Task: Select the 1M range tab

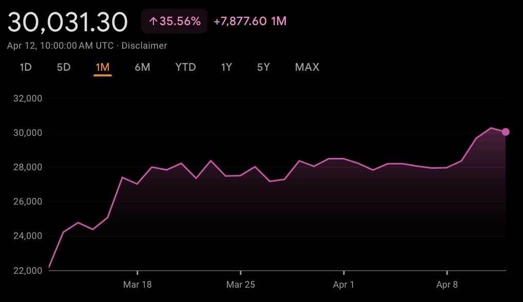Action: [103, 67]
